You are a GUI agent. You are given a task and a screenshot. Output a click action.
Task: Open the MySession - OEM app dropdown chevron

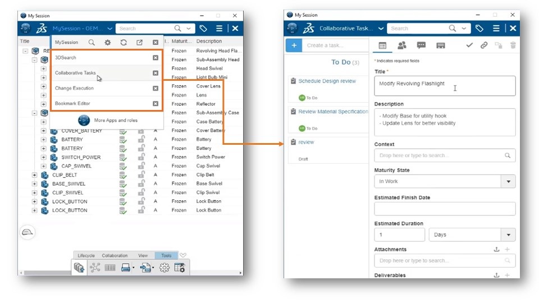pos(109,29)
